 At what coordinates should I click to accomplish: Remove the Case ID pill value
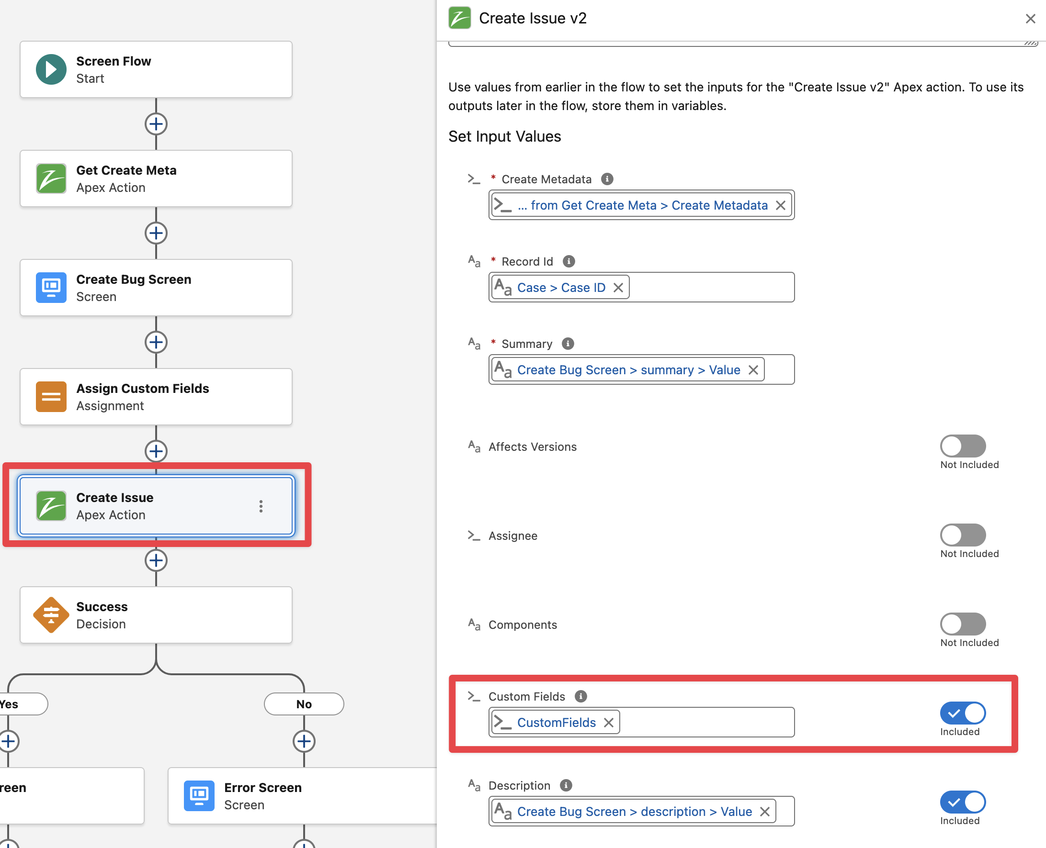tap(618, 288)
